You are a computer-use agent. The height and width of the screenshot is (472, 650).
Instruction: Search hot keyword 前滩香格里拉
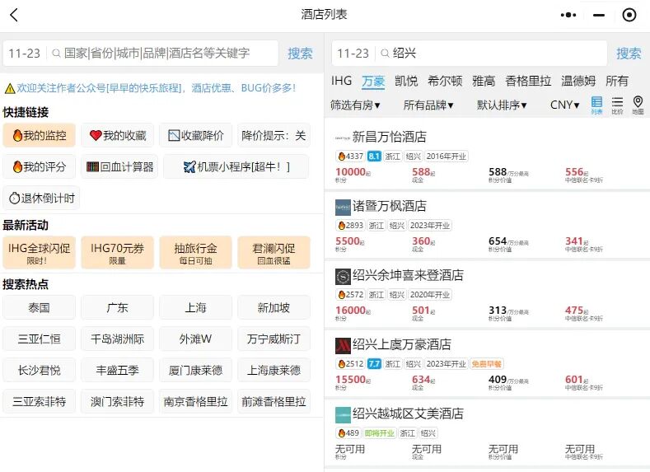274,401
